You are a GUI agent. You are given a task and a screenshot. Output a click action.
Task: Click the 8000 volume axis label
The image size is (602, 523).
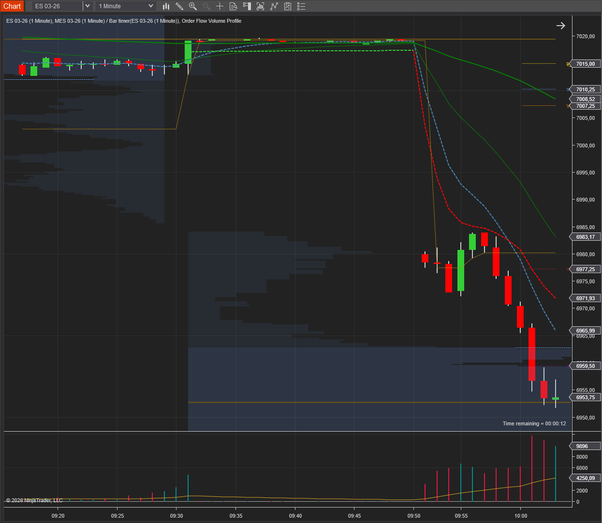[582, 457]
